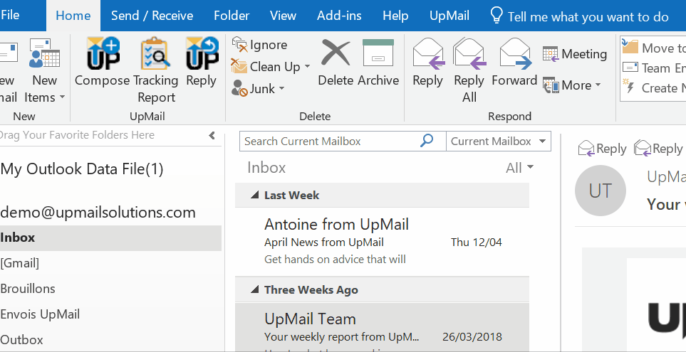The width and height of the screenshot is (686, 352).
Task: Click Reply in the reading pane
Action: pyautogui.click(x=603, y=149)
